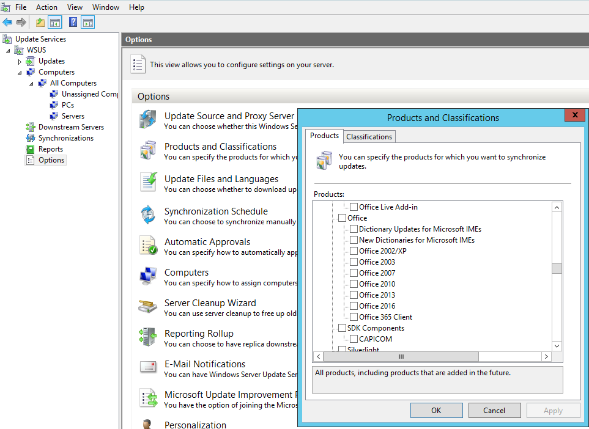Click the Downstream Servers tree icon
Image resolution: width=589 pixels, height=429 pixels.
click(30, 127)
